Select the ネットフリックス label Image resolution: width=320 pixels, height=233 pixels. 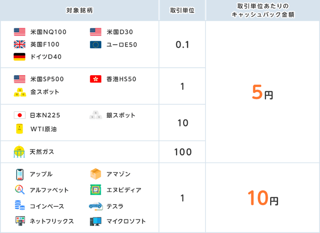tap(52, 221)
